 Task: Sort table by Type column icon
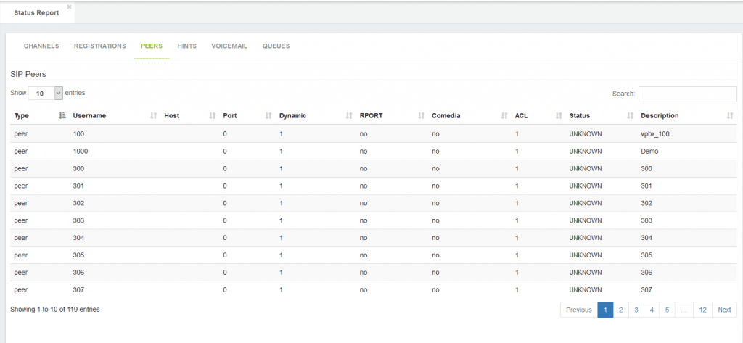point(62,115)
